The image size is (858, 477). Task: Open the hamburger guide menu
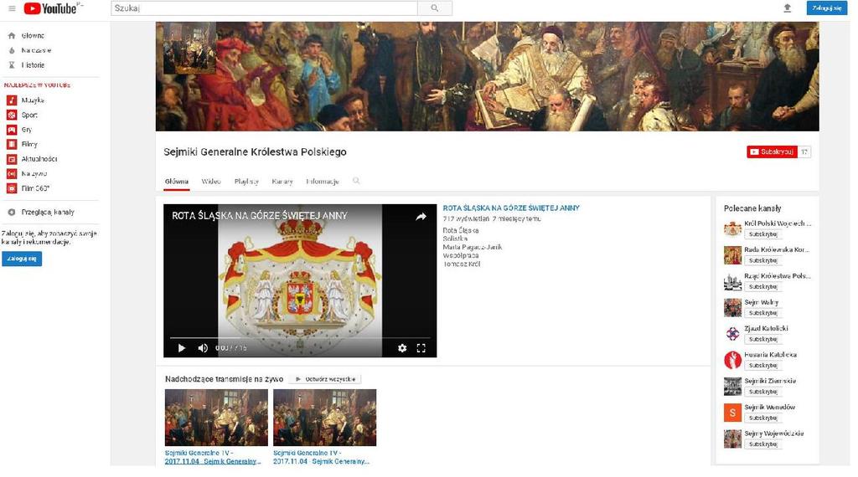pos(12,8)
